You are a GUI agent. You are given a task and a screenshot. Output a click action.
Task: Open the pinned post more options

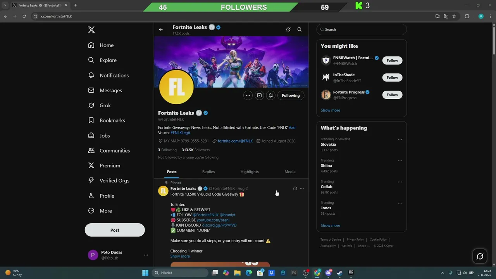coord(302,189)
